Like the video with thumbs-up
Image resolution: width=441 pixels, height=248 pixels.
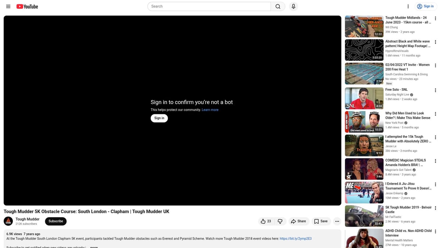click(x=266, y=221)
